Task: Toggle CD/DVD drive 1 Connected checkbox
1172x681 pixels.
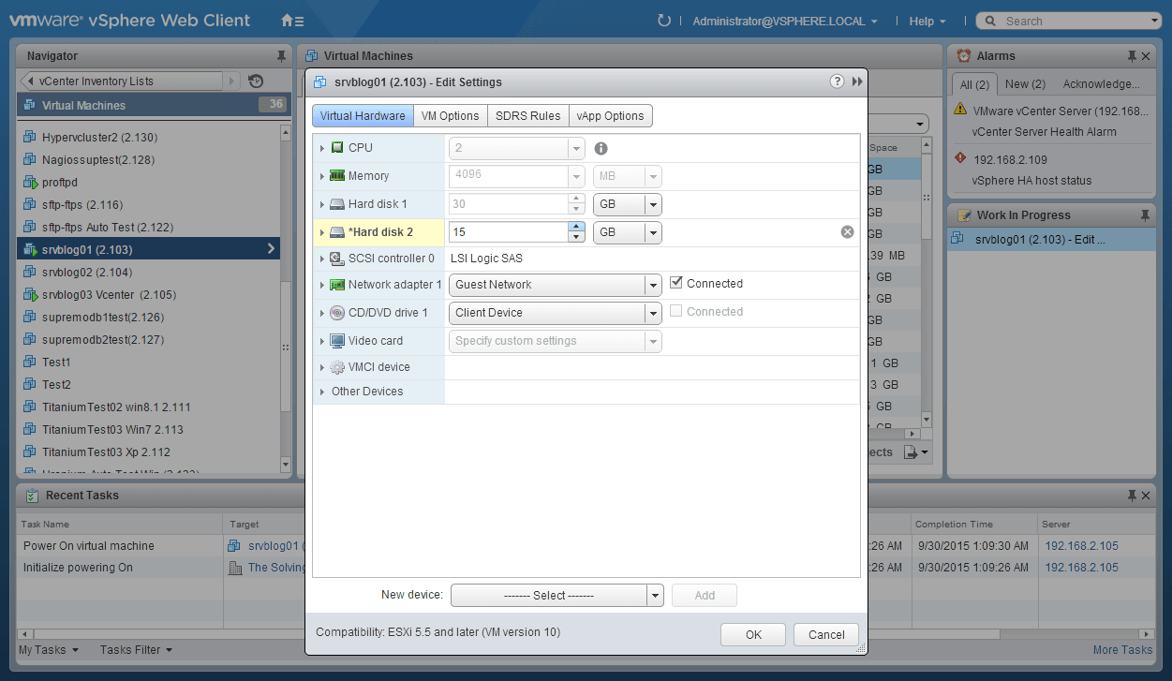Action: click(676, 311)
